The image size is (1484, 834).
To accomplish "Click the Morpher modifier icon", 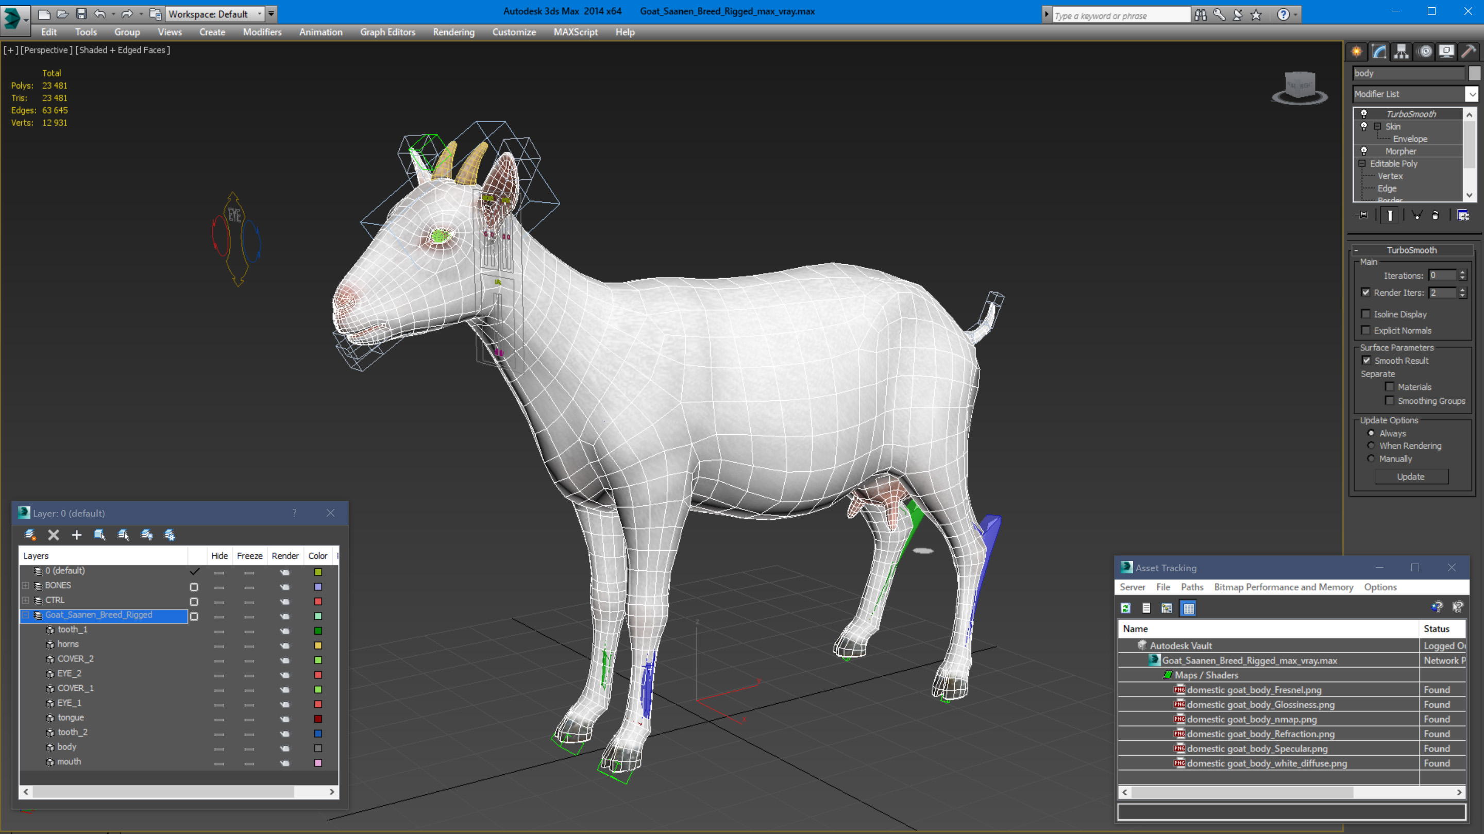I will pyautogui.click(x=1364, y=151).
